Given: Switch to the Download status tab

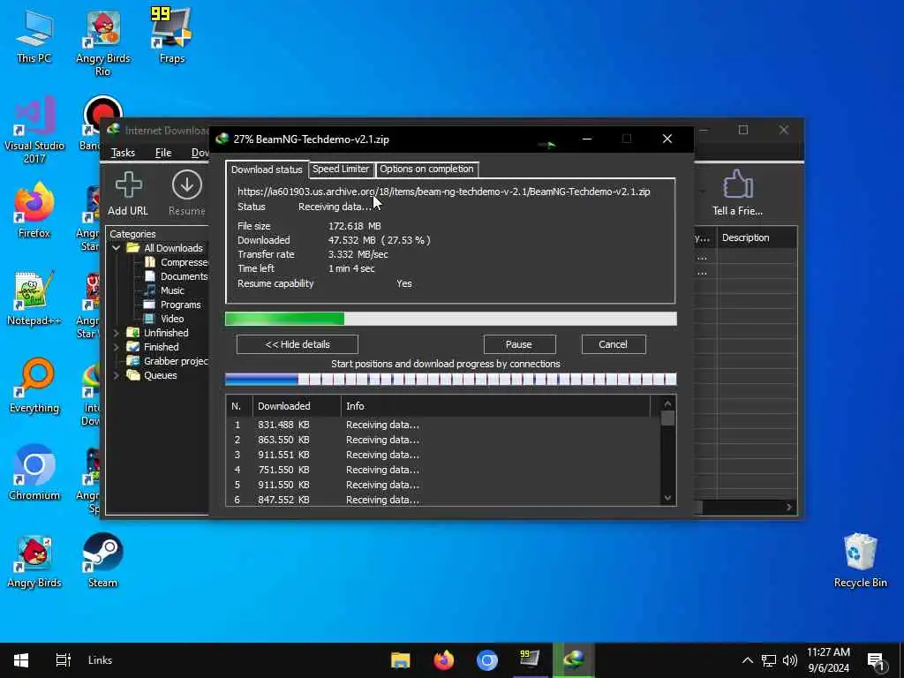Looking at the screenshot, I should (267, 169).
